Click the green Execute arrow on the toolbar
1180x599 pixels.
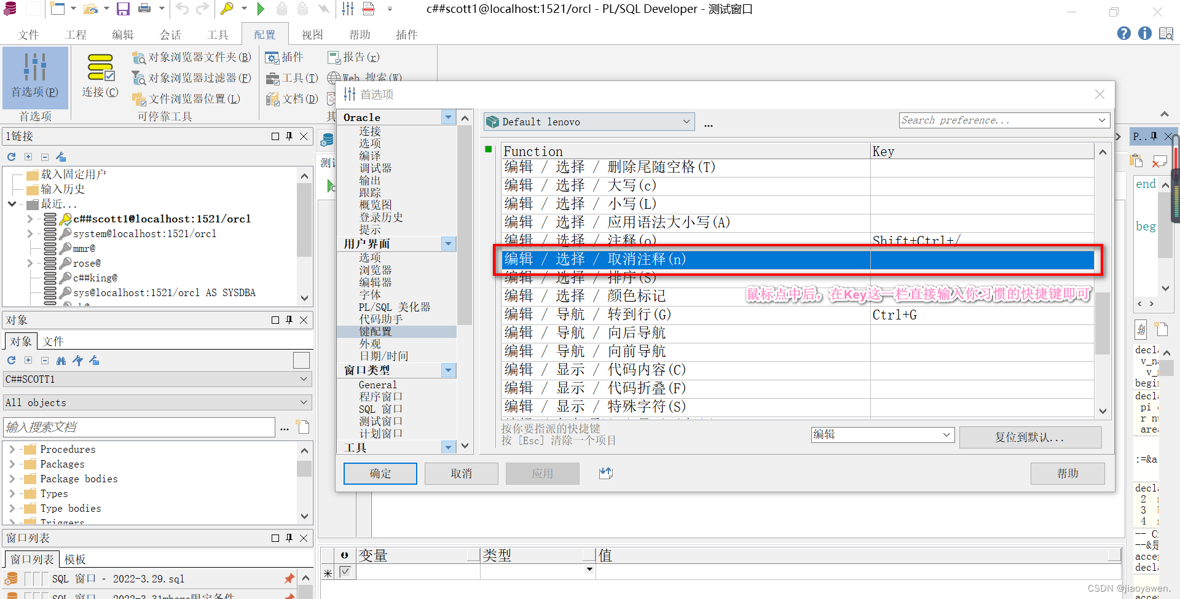[x=261, y=9]
